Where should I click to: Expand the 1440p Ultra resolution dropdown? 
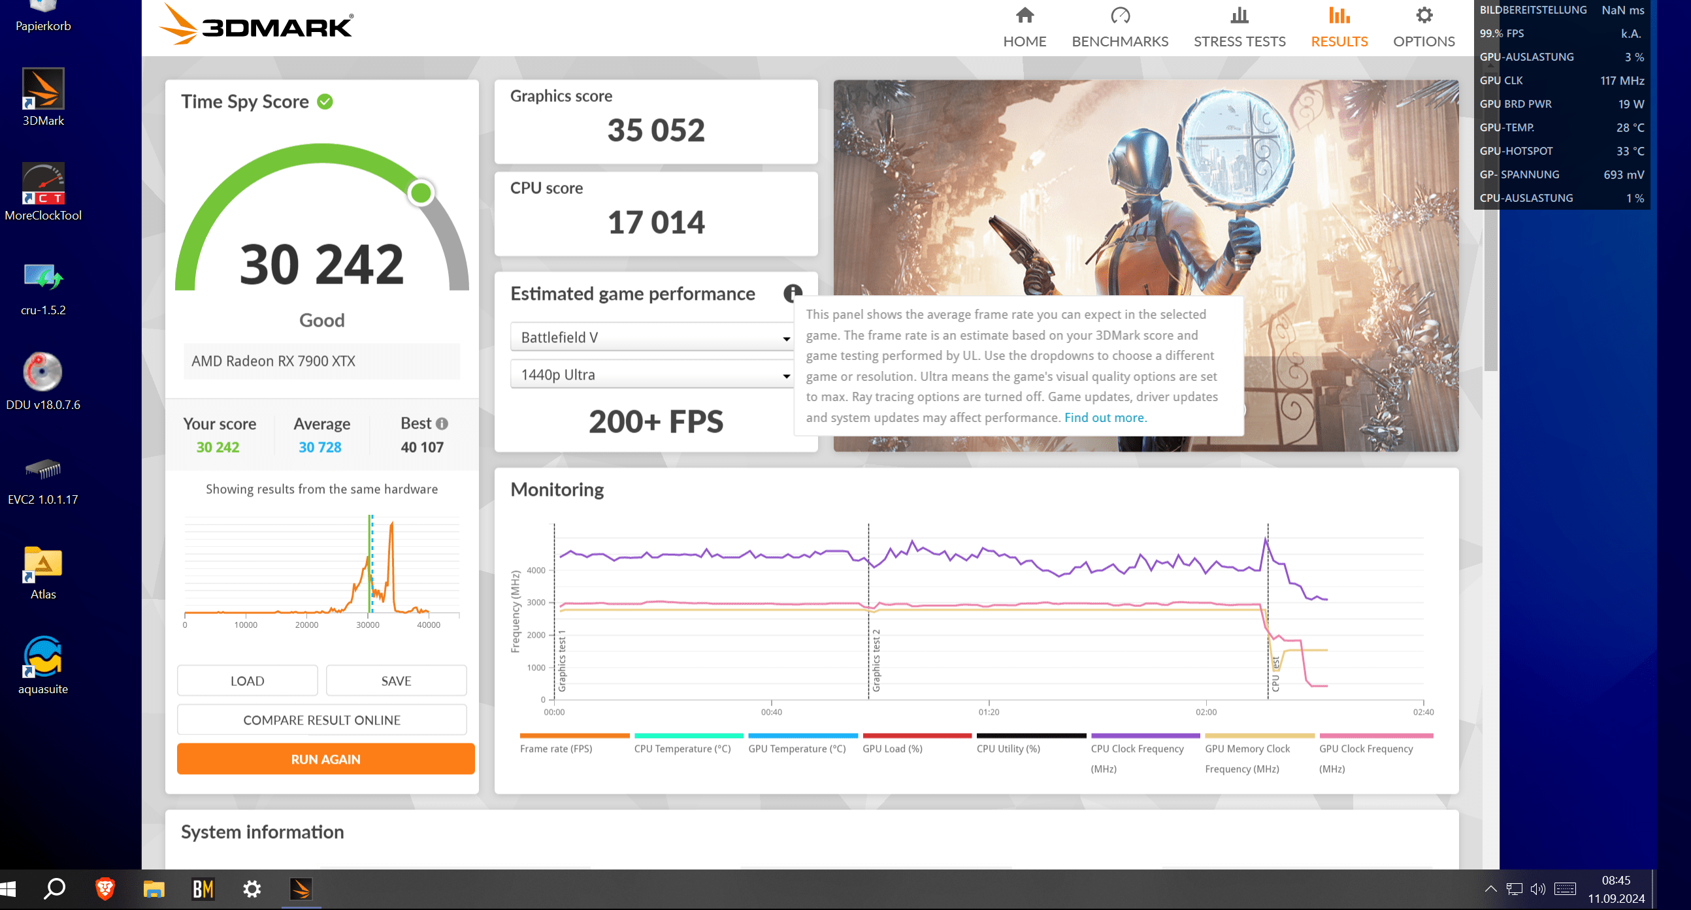(x=651, y=374)
